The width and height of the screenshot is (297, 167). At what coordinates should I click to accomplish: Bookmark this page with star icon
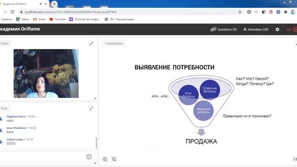point(240,12)
